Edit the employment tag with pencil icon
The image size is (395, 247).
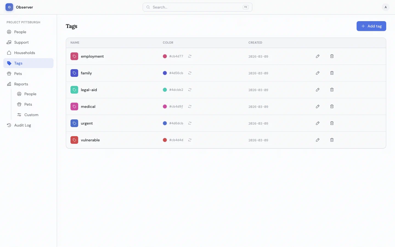pyautogui.click(x=318, y=56)
